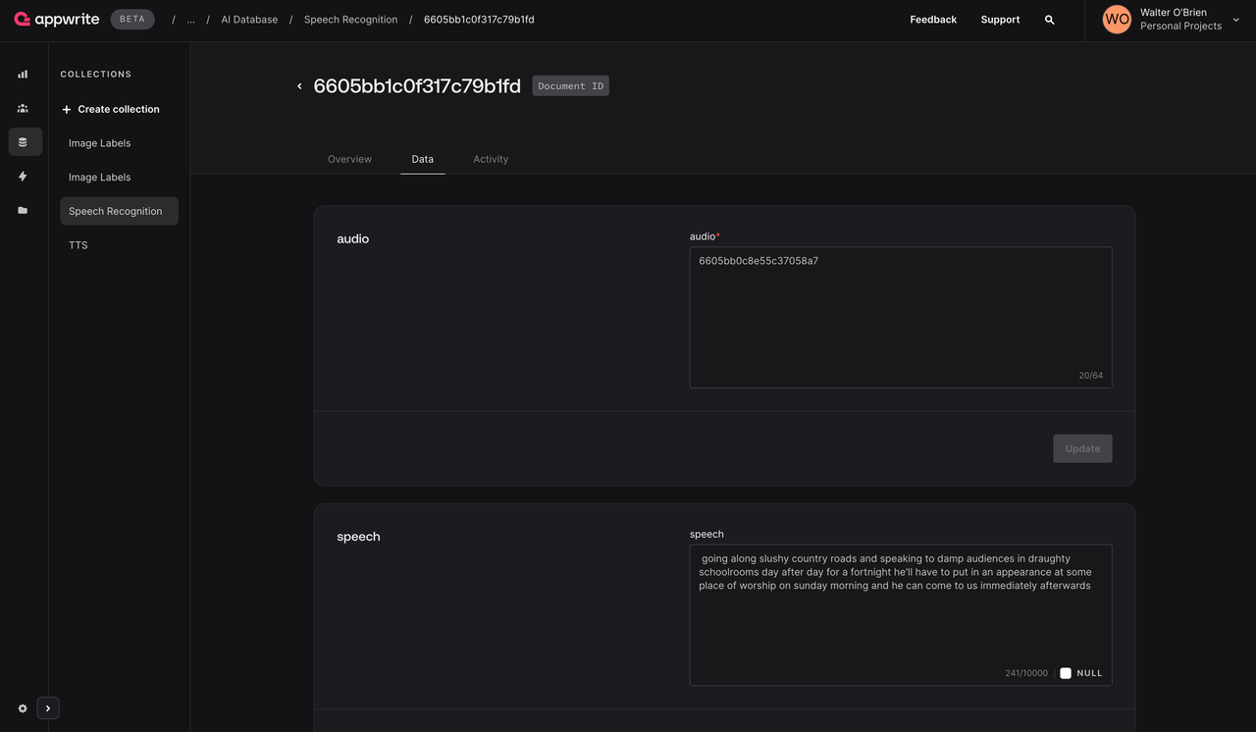Copy the Document ID badge
This screenshot has width=1256, height=732.
(x=570, y=86)
